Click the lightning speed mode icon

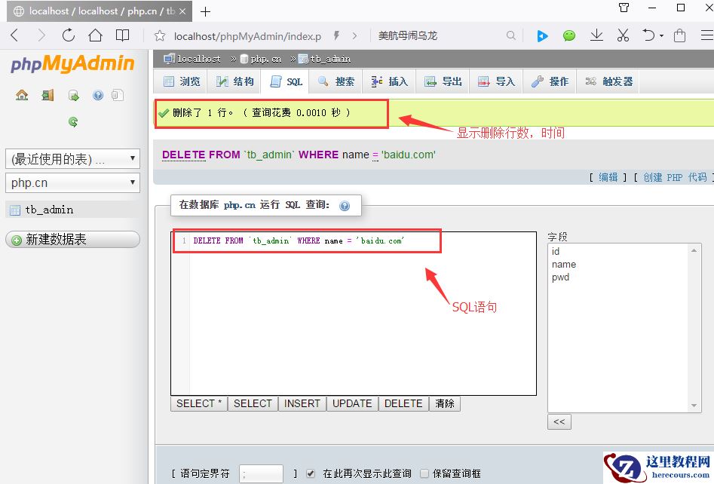tap(336, 35)
